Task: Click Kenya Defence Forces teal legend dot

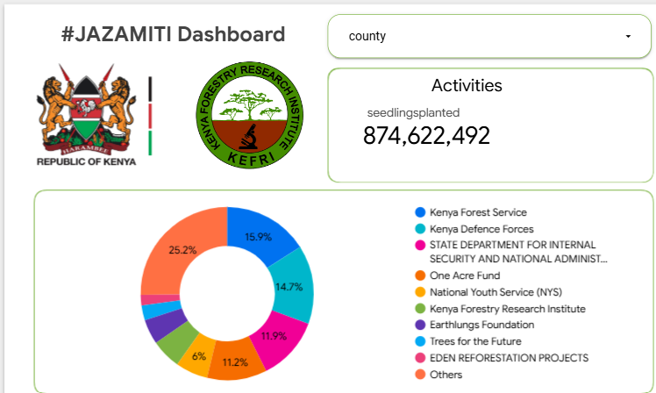Action: [x=420, y=229]
